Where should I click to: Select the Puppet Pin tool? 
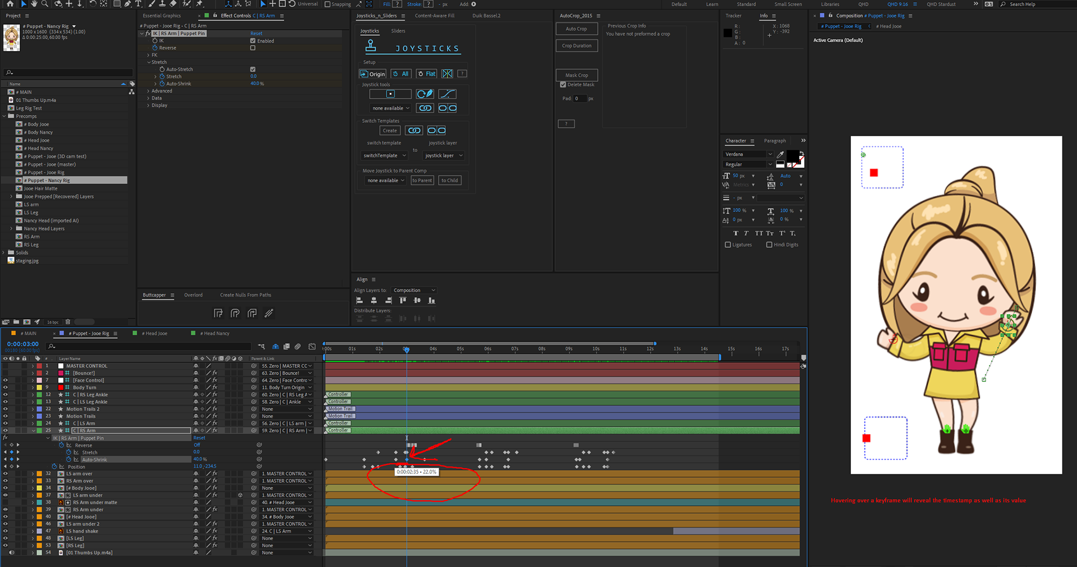point(199,3)
